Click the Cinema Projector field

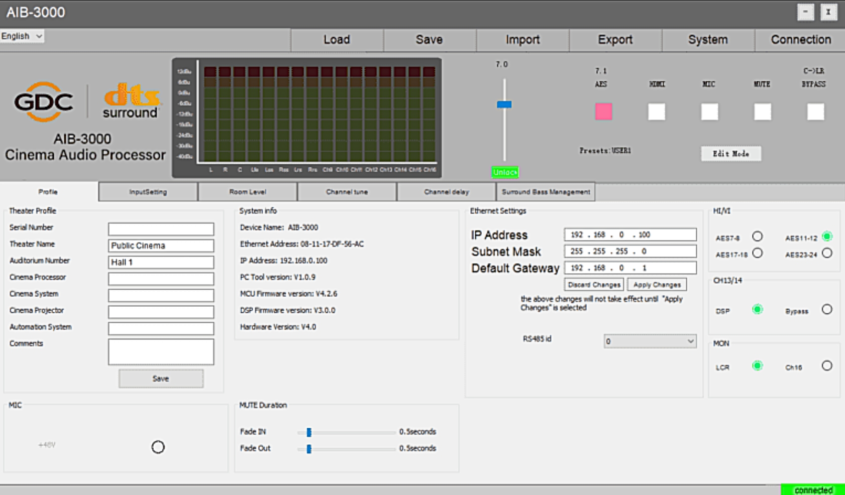pos(161,312)
